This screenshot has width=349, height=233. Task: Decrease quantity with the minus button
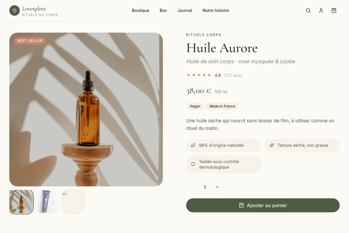pyautogui.click(x=193, y=187)
